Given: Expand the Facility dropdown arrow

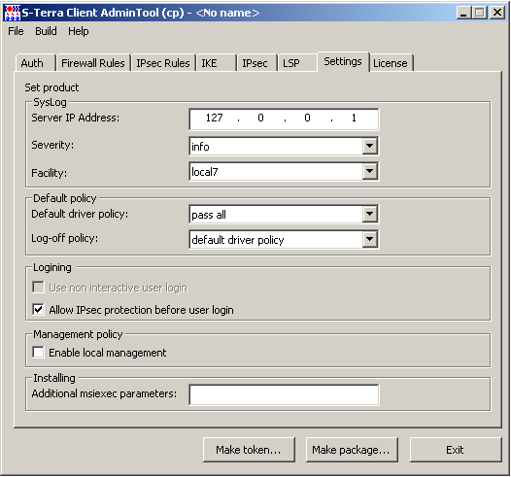Looking at the screenshot, I should (369, 171).
